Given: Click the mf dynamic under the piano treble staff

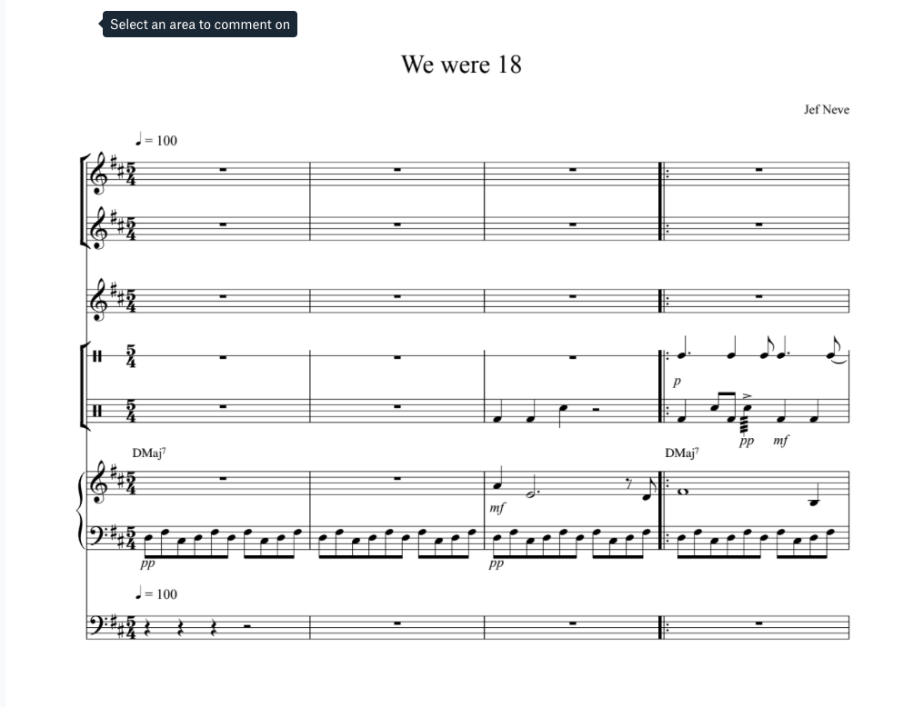Looking at the screenshot, I should (x=497, y=507).
